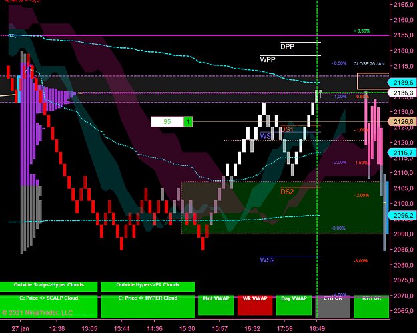The width and height of the screenshot is (417, 333).
Task: Click the Outside Scalp<>Hyper Clouds indicator
Action: (x=49, y=286)
